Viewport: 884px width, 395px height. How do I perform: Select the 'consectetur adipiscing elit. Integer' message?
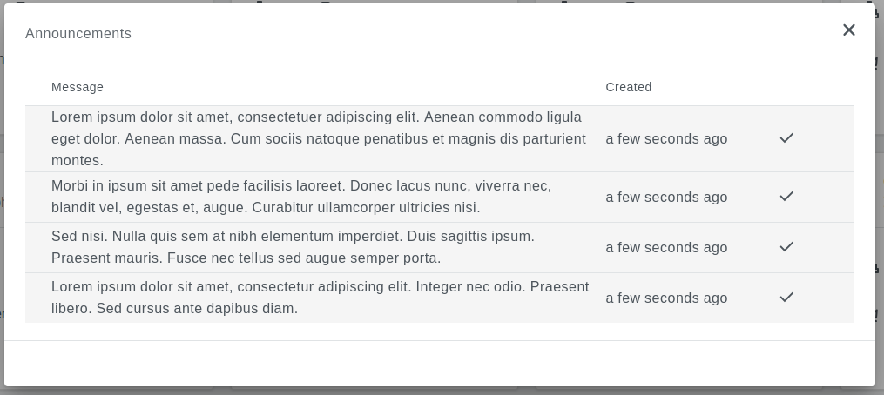click(x=320, y=298)
